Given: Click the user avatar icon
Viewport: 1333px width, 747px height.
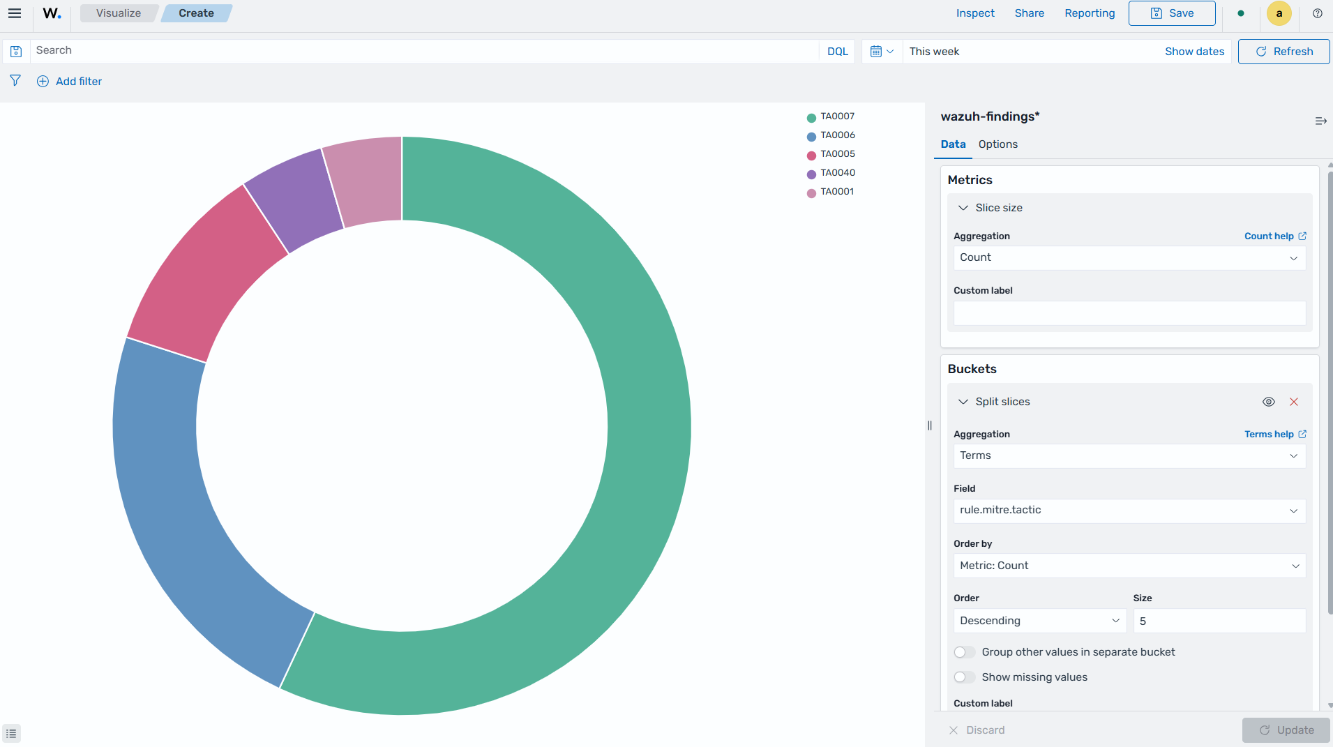Looking at the screenshot, I should (x=1279, y=13).
